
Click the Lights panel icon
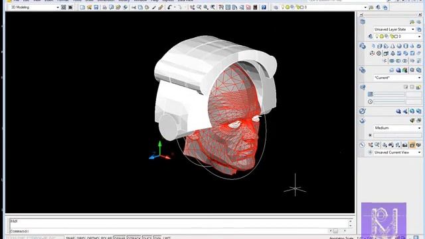[x=363, y=87]
